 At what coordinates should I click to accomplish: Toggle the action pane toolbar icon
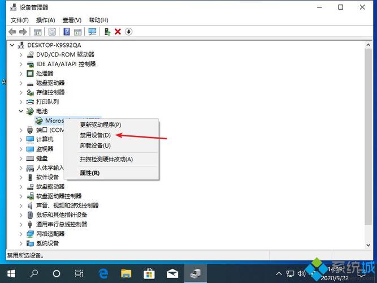pos(77,32)
